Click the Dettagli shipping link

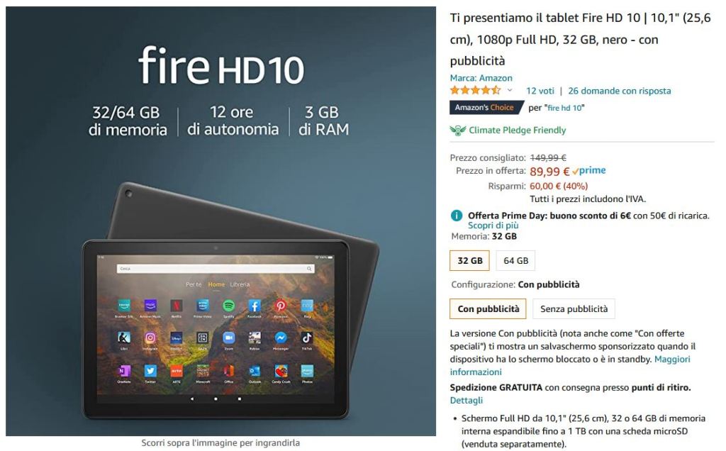point(467,400)
